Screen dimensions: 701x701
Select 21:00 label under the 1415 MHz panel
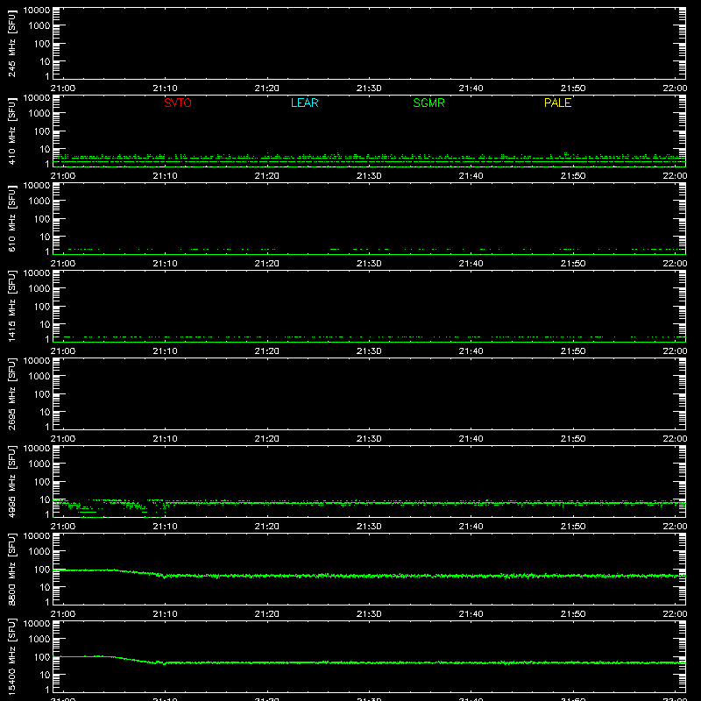(x=63, y=351)
